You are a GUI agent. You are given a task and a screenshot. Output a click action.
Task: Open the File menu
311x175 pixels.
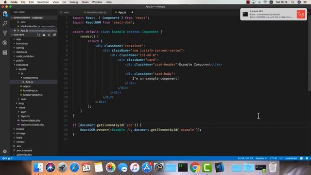coord(23,2)
